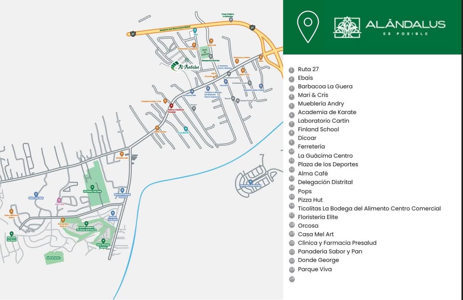Screen dimensions: 463x300
Task: Click the blue Floristería Elite map pin
Action: coord(192,91)
